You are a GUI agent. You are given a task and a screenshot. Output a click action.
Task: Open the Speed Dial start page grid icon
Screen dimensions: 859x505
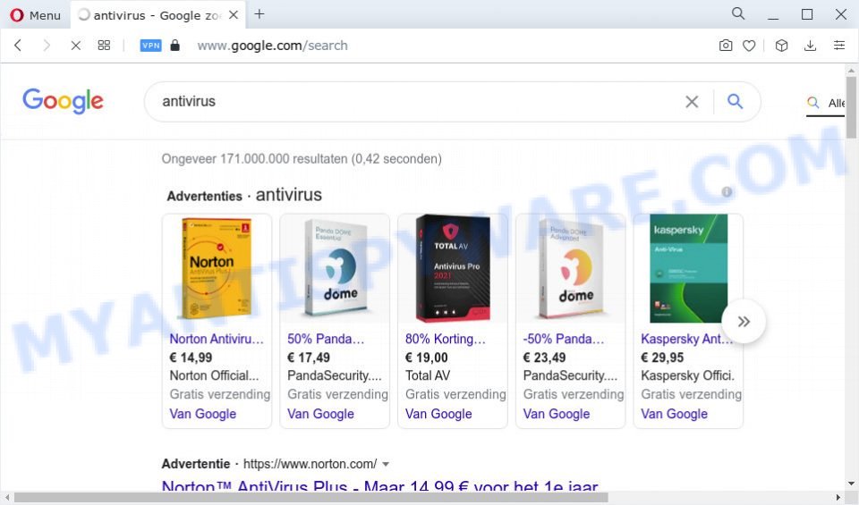point(104,46)
